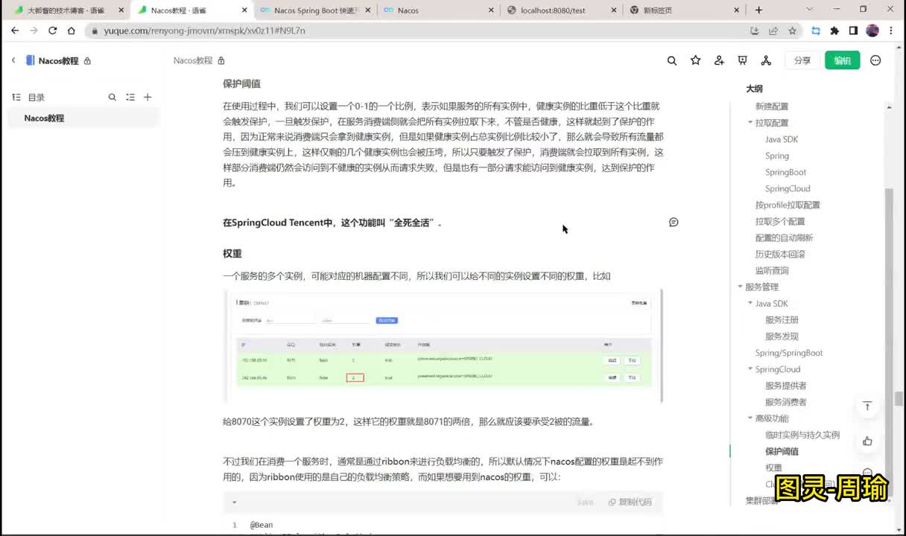
Task: Collapse the SpringCloud outline node
Action: click(x=750, y=369)
